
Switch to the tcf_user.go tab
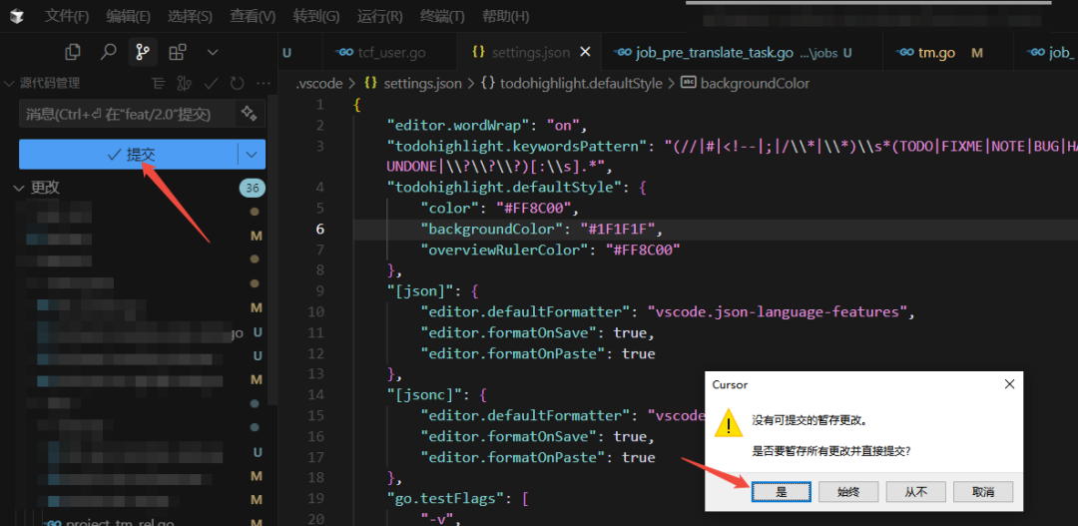380,52
